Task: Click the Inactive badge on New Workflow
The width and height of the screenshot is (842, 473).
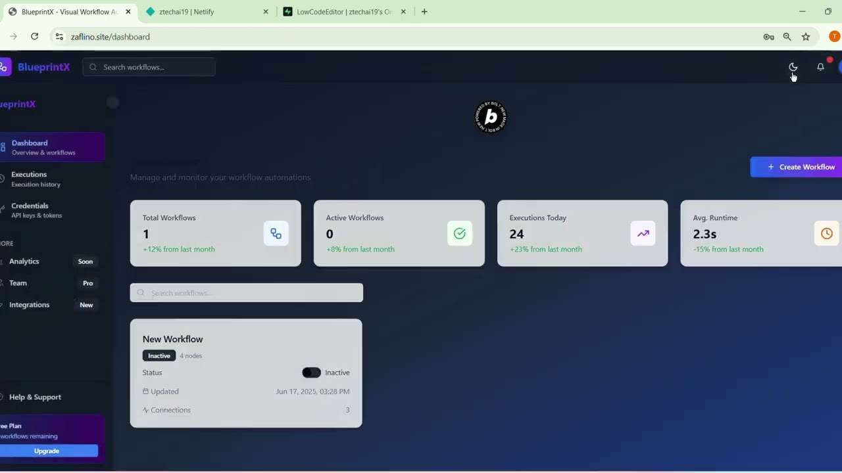Action: click(159, 355)
